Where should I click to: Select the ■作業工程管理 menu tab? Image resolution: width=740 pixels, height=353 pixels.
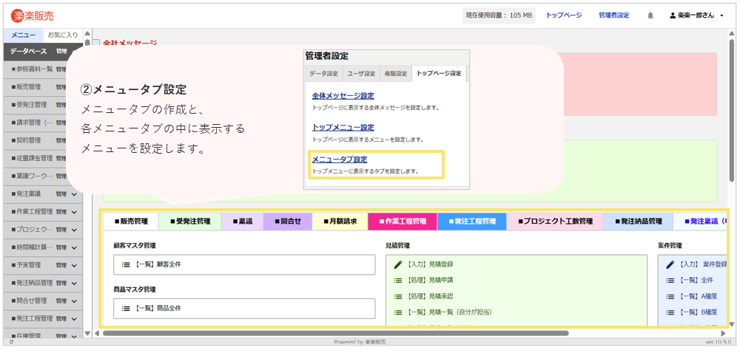click(402, 222)
